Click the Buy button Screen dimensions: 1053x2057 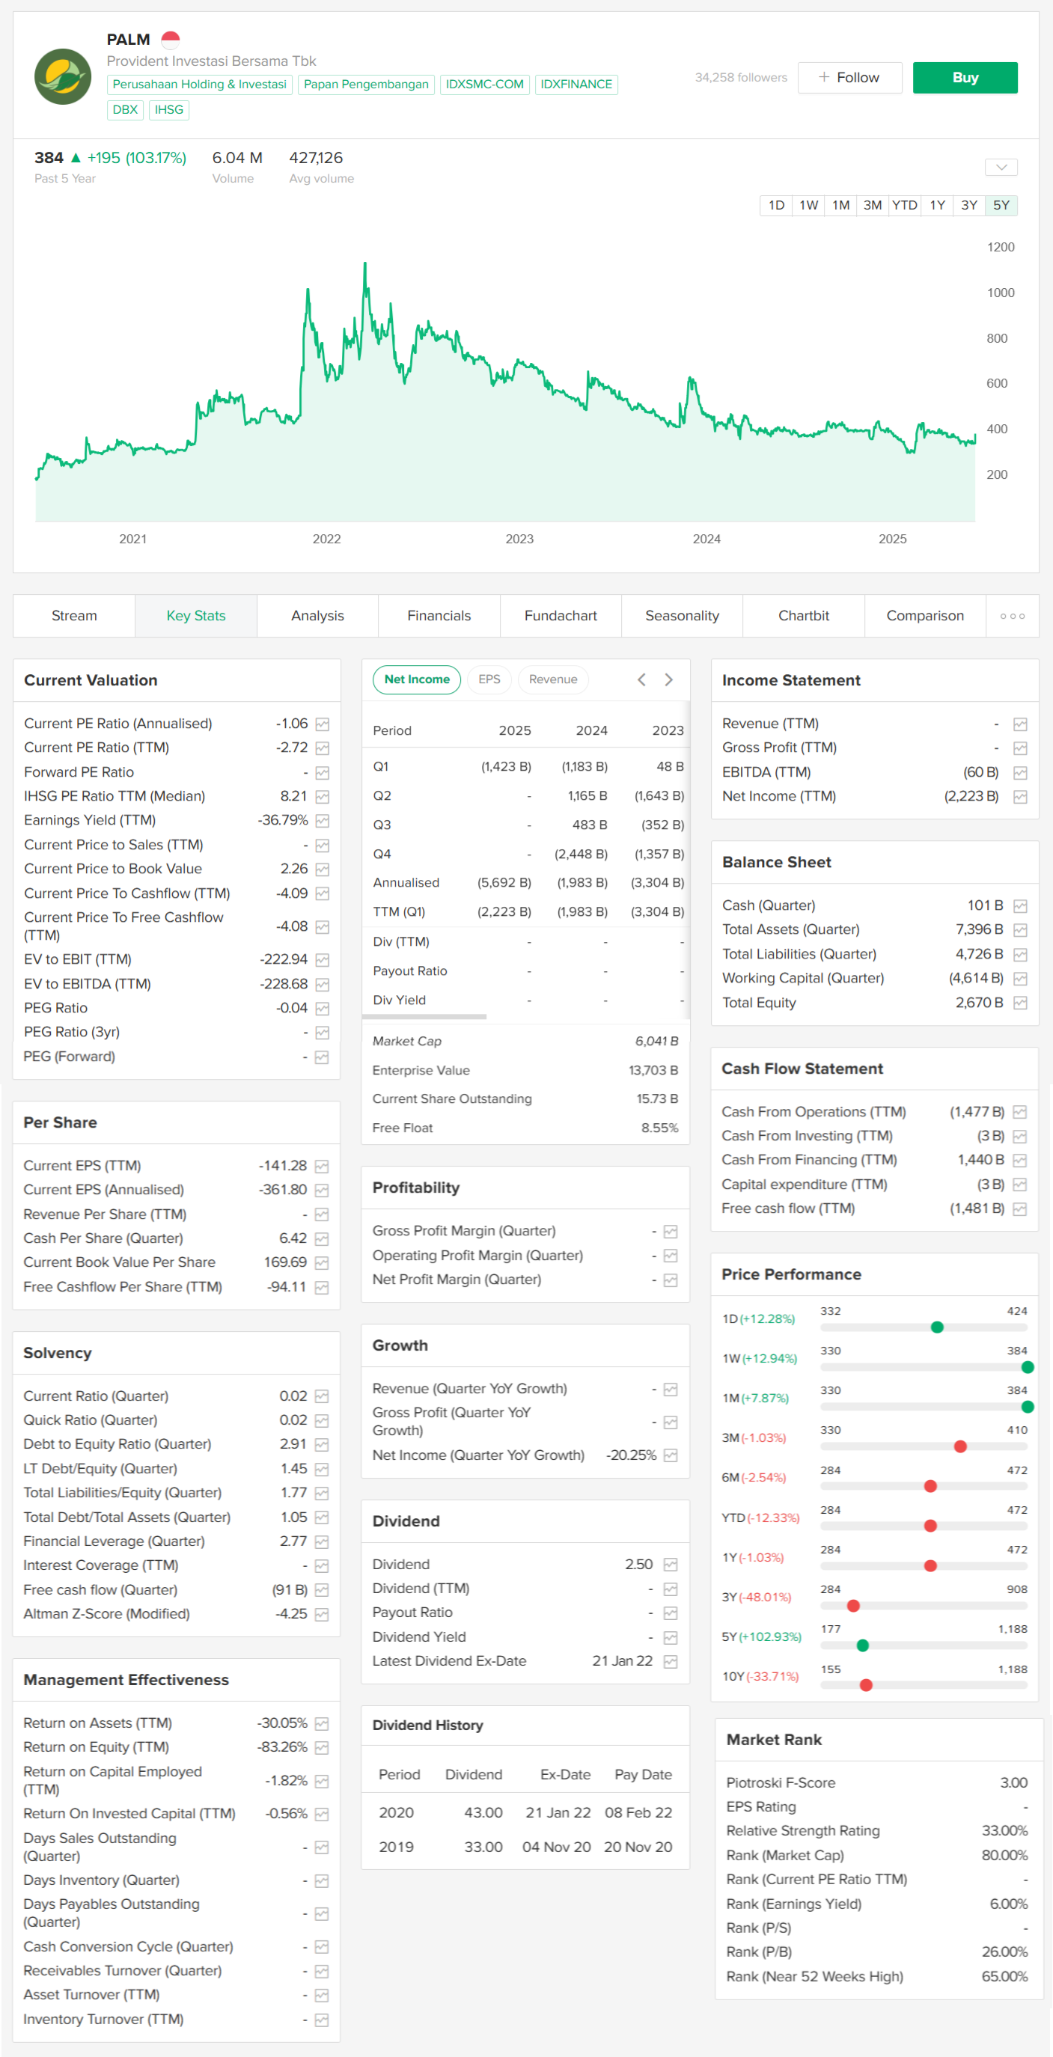(x=965, y=78)
